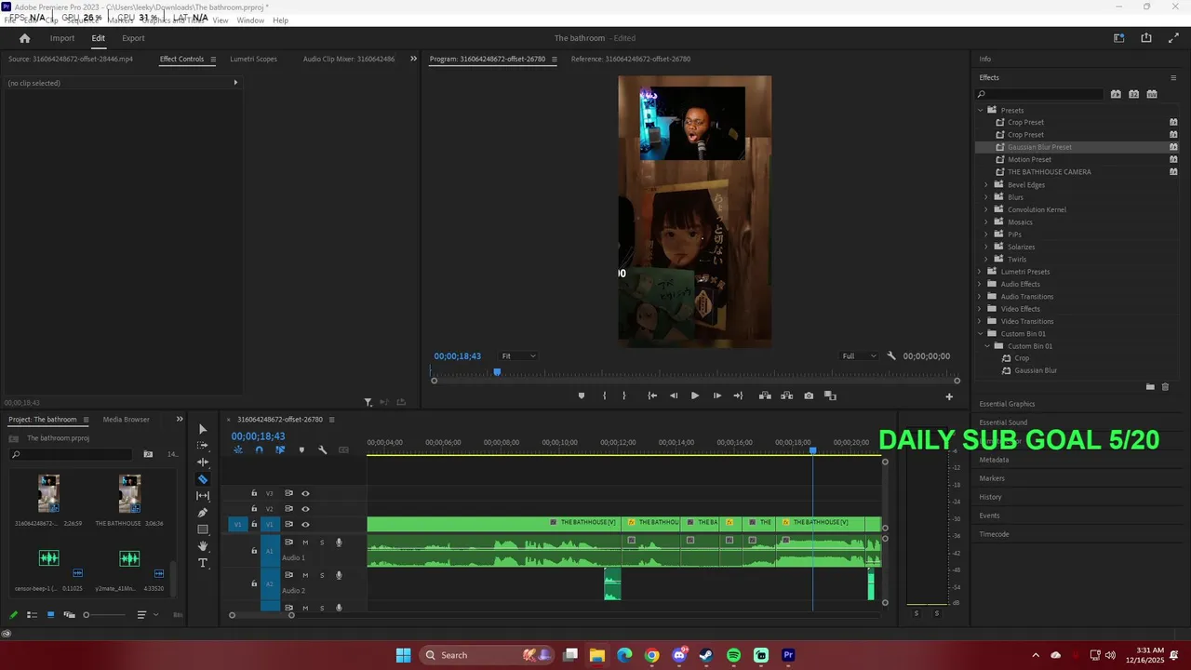Select the Razor tool
1191x670 pixels.
(203, 479)
